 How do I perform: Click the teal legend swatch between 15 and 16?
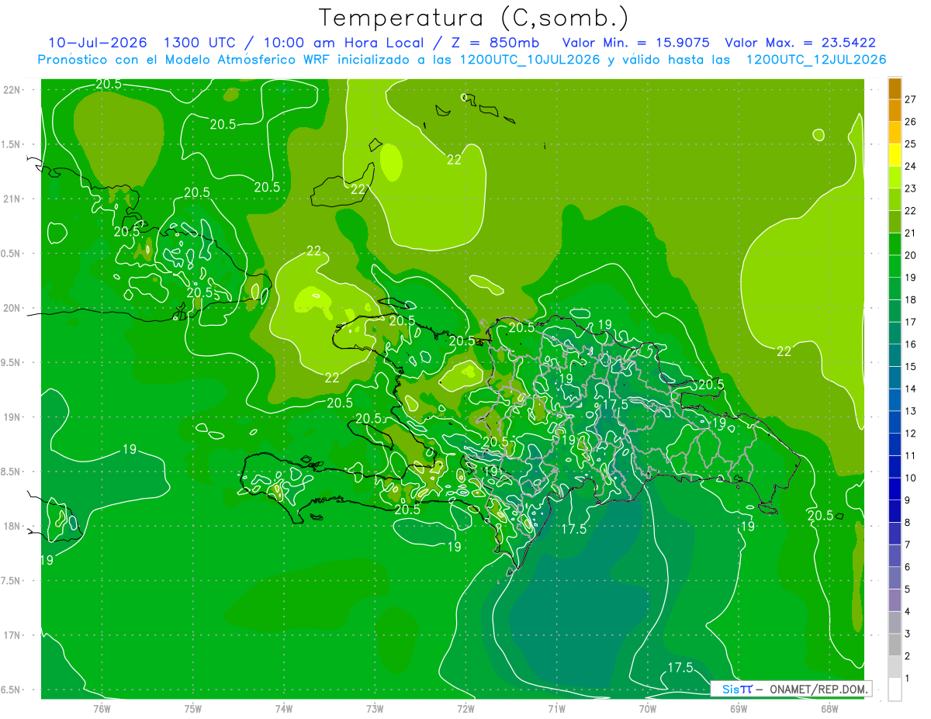895,356
